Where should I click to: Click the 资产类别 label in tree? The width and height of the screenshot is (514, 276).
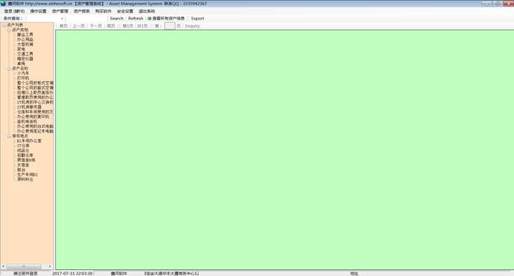20,30
